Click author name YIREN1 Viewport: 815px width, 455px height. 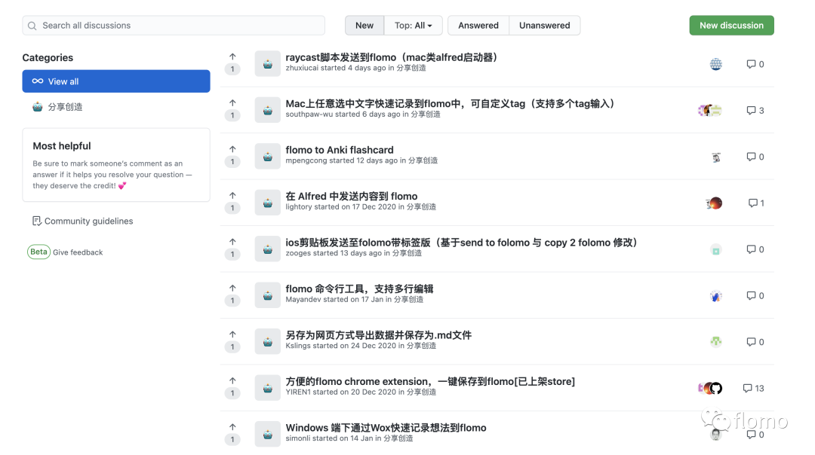pos(298,392)
